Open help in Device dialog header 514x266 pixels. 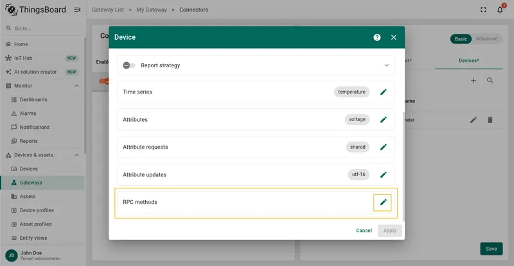[377, 37]
